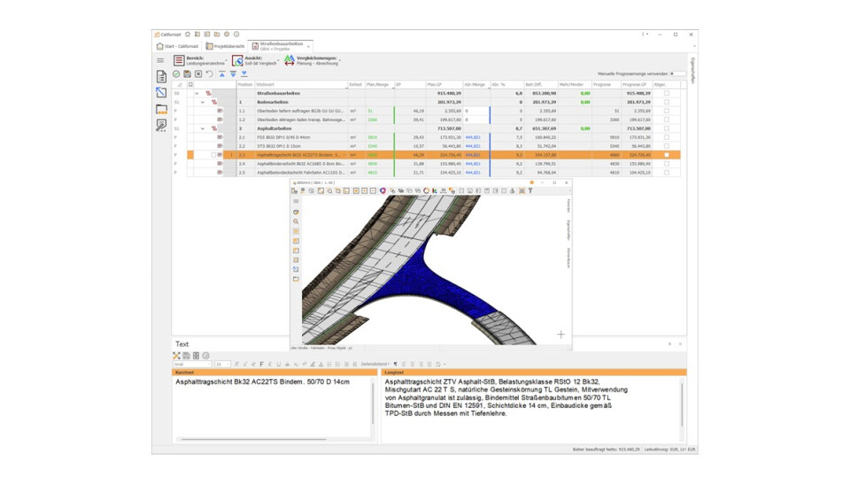The width and height of the screenshot is (850, 478).
Task: Open the home icon in title bar
Action: (188, 35)
